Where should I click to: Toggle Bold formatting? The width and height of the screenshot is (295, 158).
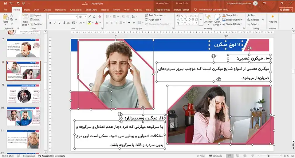click(x=50, y=23)
